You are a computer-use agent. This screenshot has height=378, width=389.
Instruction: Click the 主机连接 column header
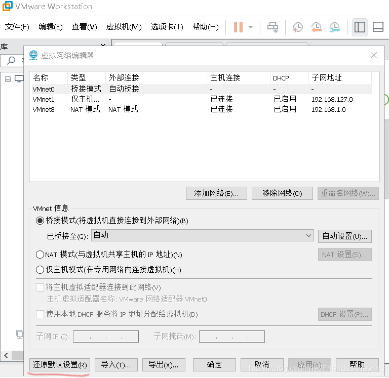pyautogui.click(x=239, y=78)
